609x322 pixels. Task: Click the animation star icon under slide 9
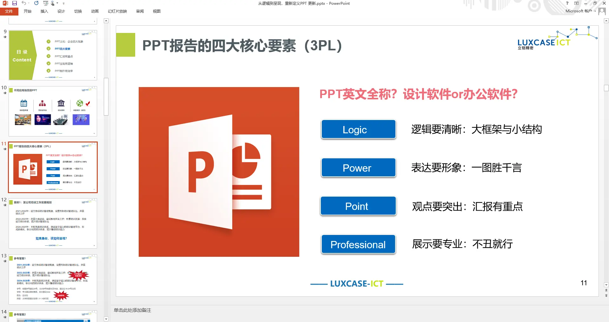tap(5, 37)
